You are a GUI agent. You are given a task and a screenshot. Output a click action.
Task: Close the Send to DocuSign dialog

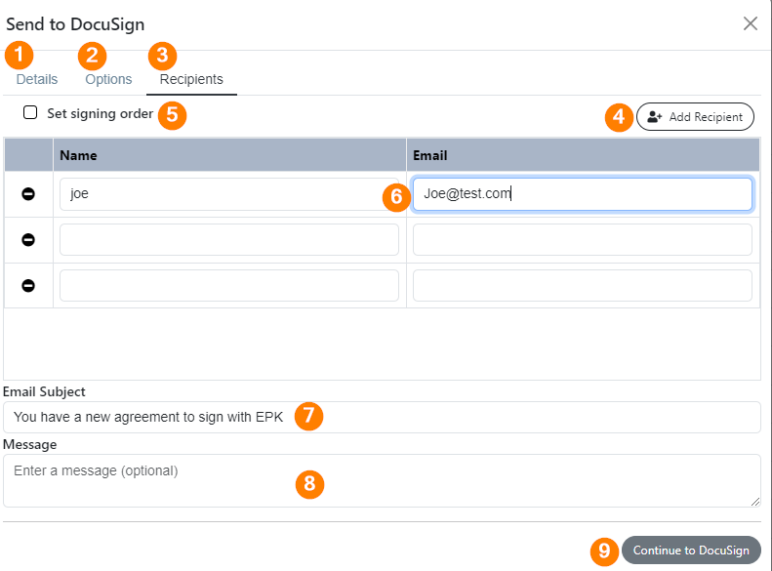(x=751, y=23)
